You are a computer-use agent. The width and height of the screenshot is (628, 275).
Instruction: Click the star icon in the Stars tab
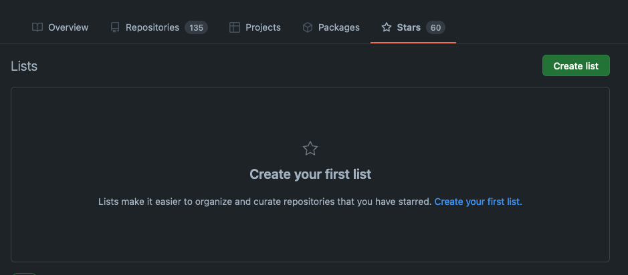point(387,27)
